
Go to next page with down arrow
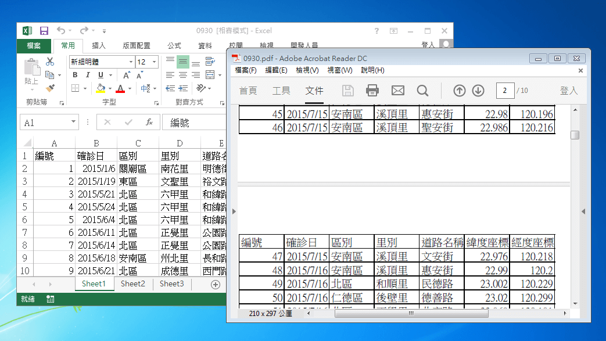[478, 90]
